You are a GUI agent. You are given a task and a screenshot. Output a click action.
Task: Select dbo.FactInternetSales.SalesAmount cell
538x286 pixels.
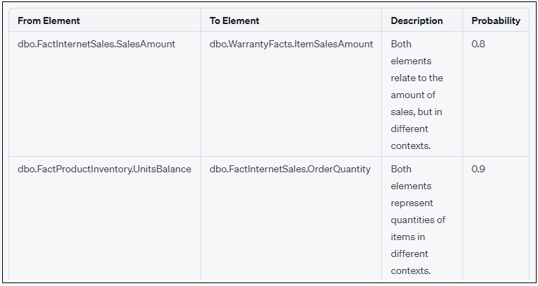(x=97, y=44)
